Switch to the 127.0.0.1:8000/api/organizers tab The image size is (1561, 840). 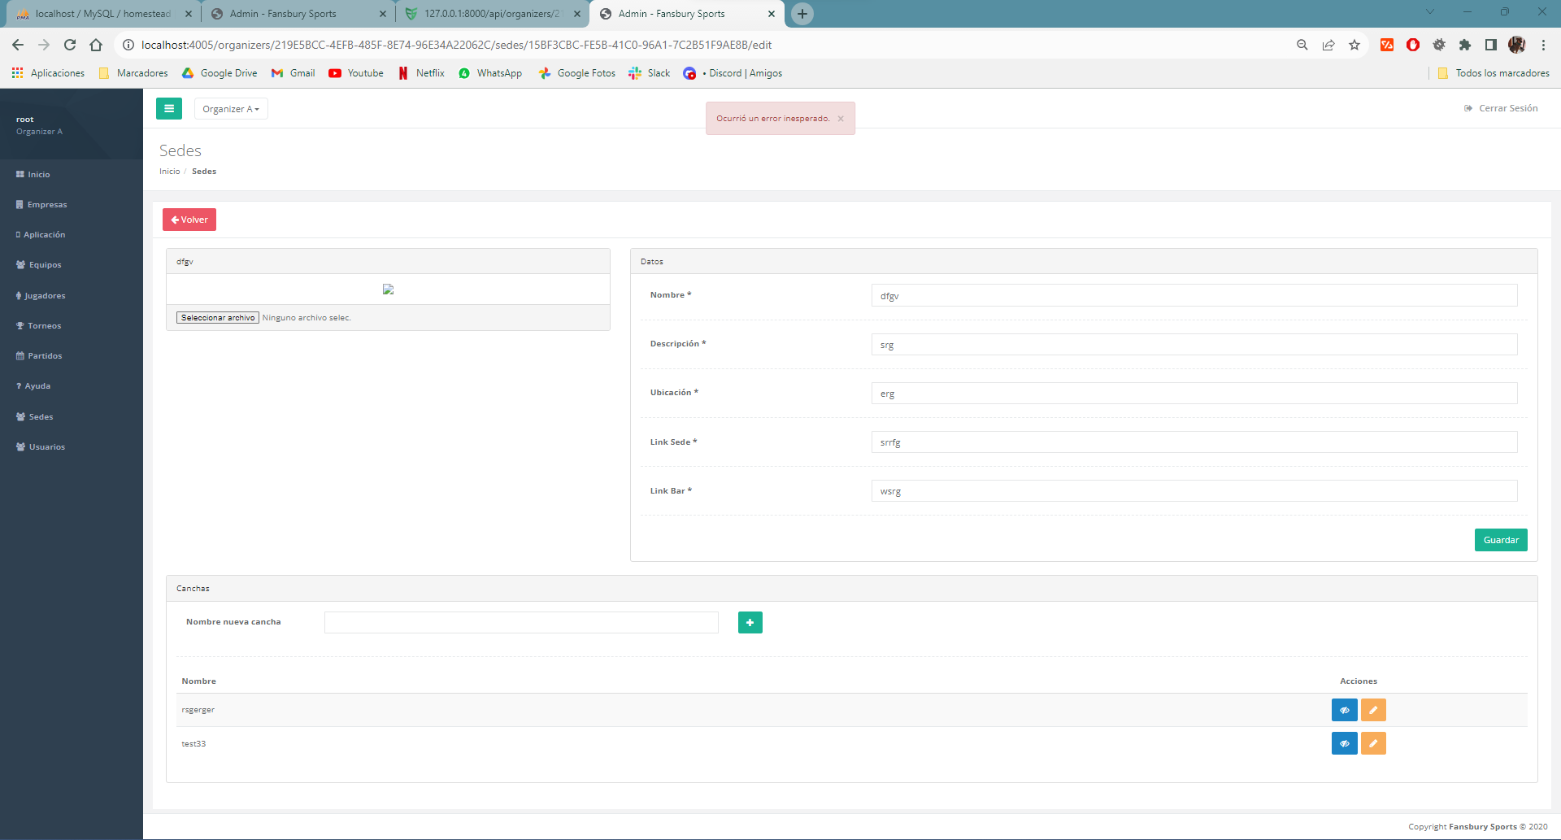tap(493, 14)
